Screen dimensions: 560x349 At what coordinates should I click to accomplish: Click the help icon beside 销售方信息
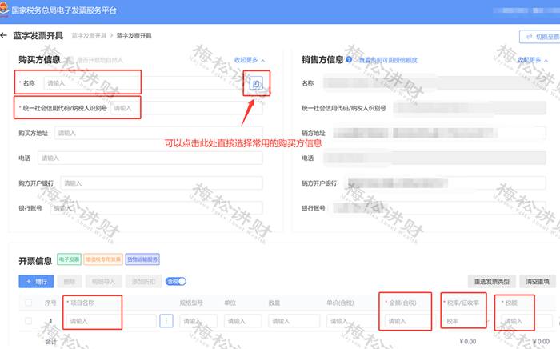[349, 60]
